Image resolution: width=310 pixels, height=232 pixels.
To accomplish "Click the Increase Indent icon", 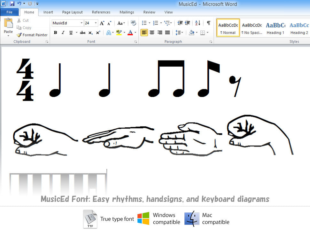I will tap(188, 23).
